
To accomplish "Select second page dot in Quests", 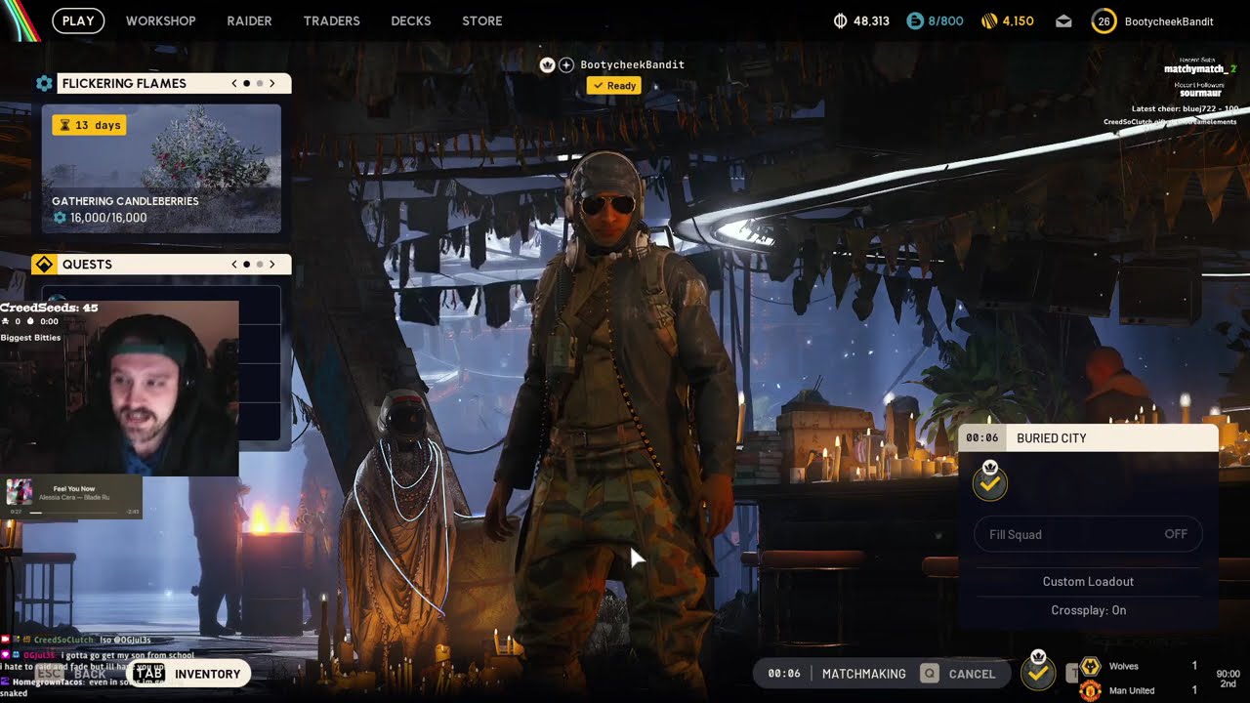I will [260, 265].
